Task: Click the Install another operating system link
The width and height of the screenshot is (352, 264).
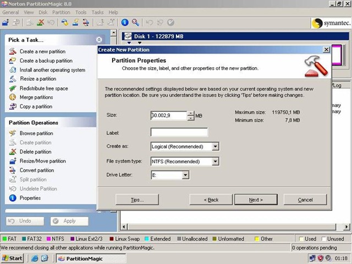Action: pyautogui.click(x=52, y=70)
